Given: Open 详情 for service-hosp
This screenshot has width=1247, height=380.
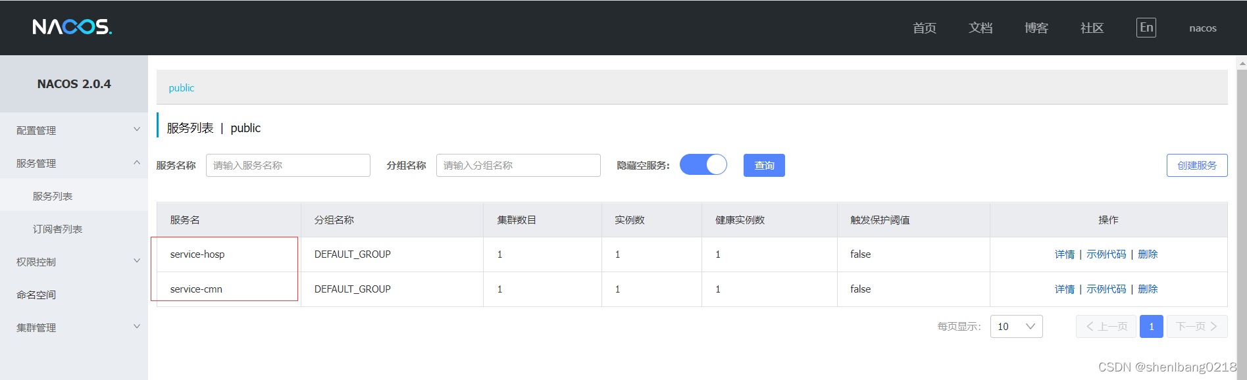Looking at the screenshot, I should (1065, 254).
